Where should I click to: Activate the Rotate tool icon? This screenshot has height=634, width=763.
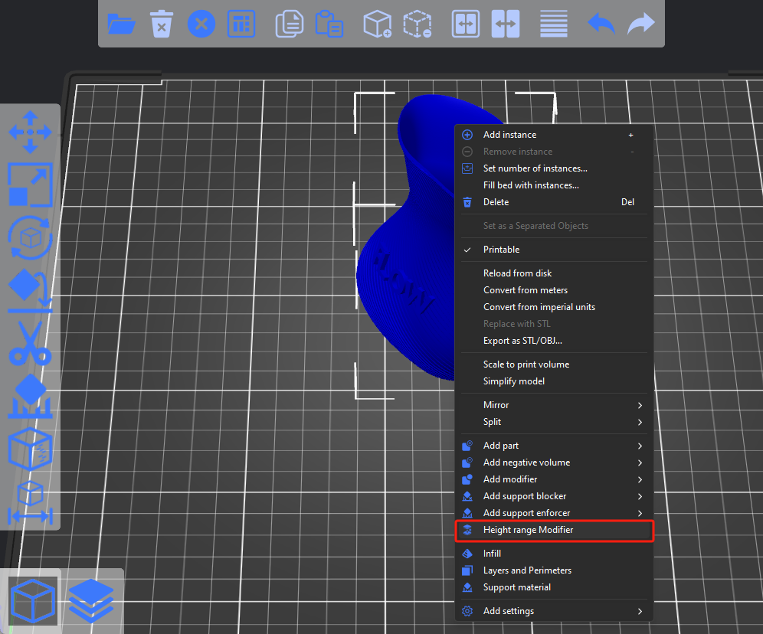[x=30, y=237]
